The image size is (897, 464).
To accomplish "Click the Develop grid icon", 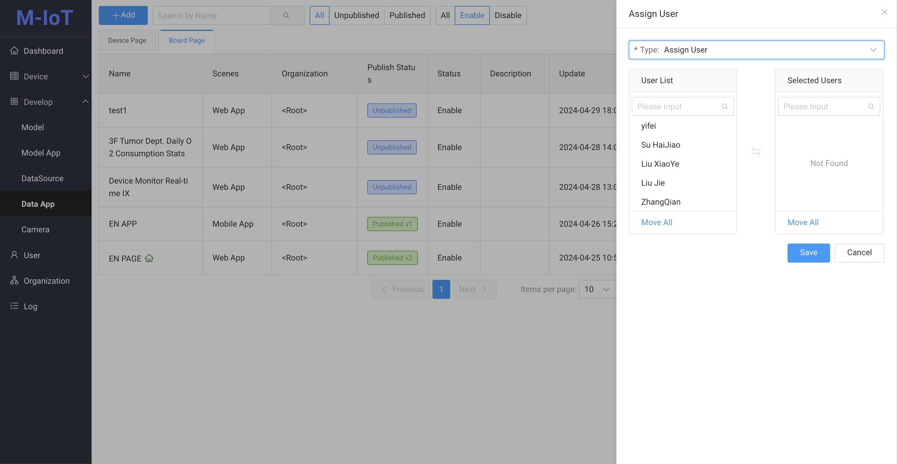I will [14, 102].
